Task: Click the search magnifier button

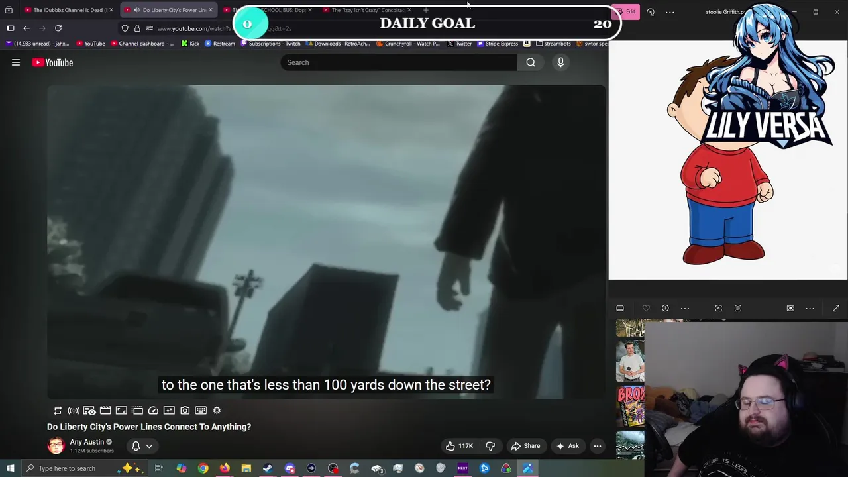Action: pyautogui.click(x=531, y=62)
